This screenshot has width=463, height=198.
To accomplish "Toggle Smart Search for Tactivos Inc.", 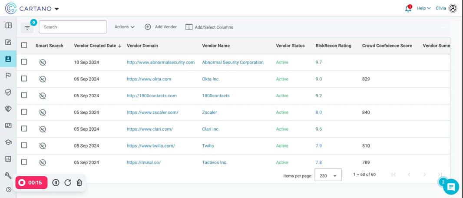I will 43,162.
